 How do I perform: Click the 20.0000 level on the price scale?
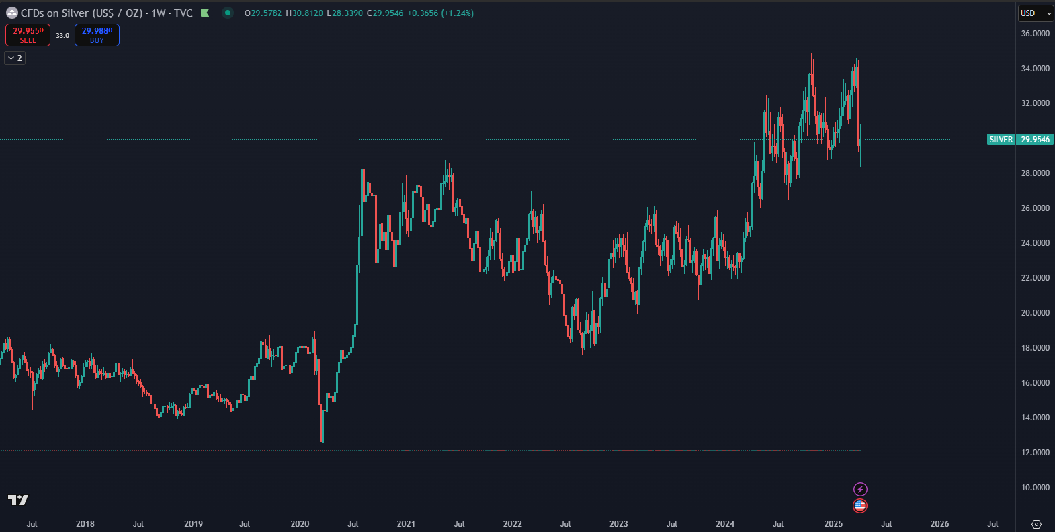pyautogui.click(x=1035, y=313)
